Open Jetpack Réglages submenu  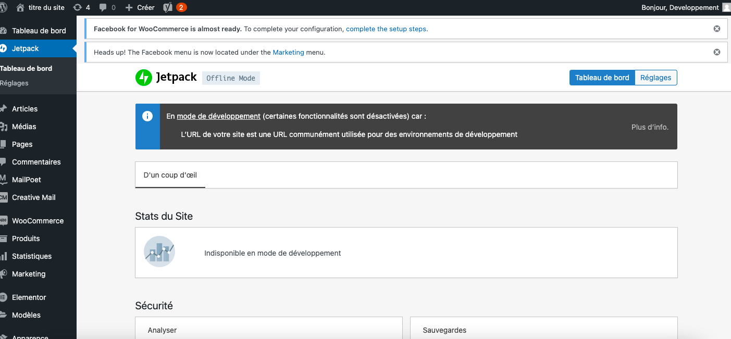pyautogui.click(x=15, y=83)
